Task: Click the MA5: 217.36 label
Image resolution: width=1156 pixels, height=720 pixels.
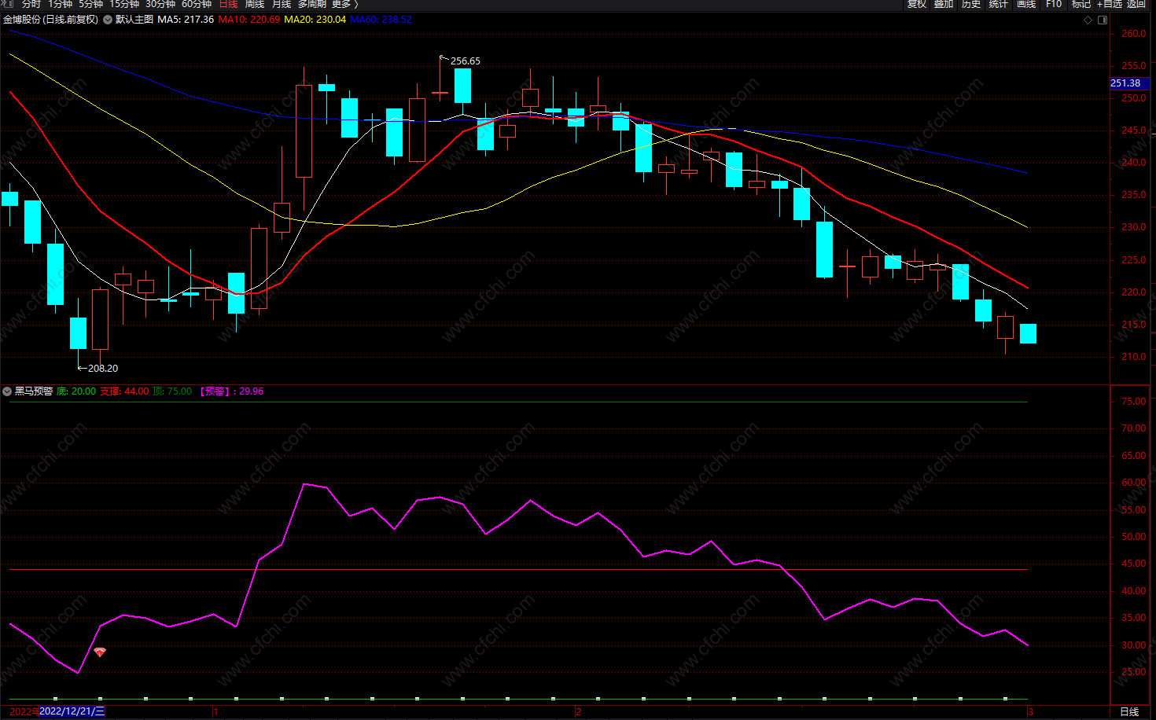Action: click(x=186, y=20)
